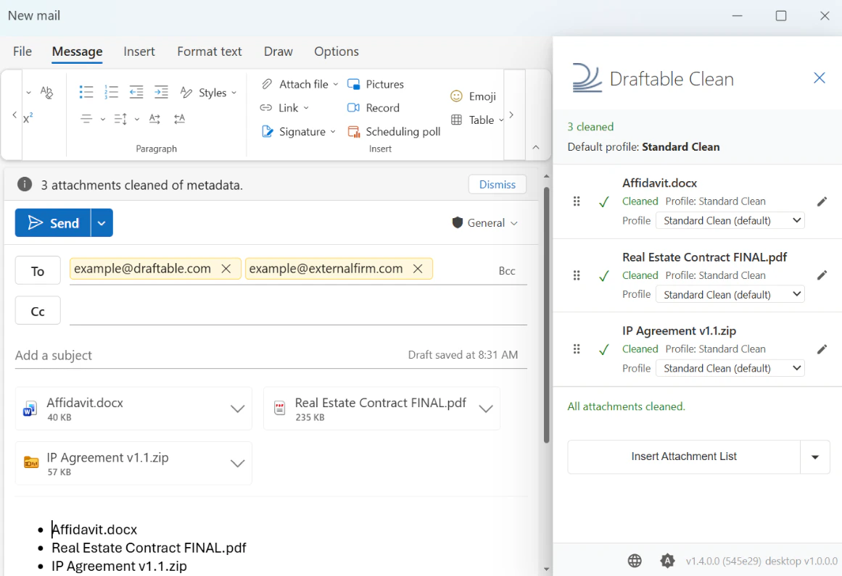This screenshot has height=576, width=842.
Task: Collapse the ribbon with the chevron
Action: [535, 147]
